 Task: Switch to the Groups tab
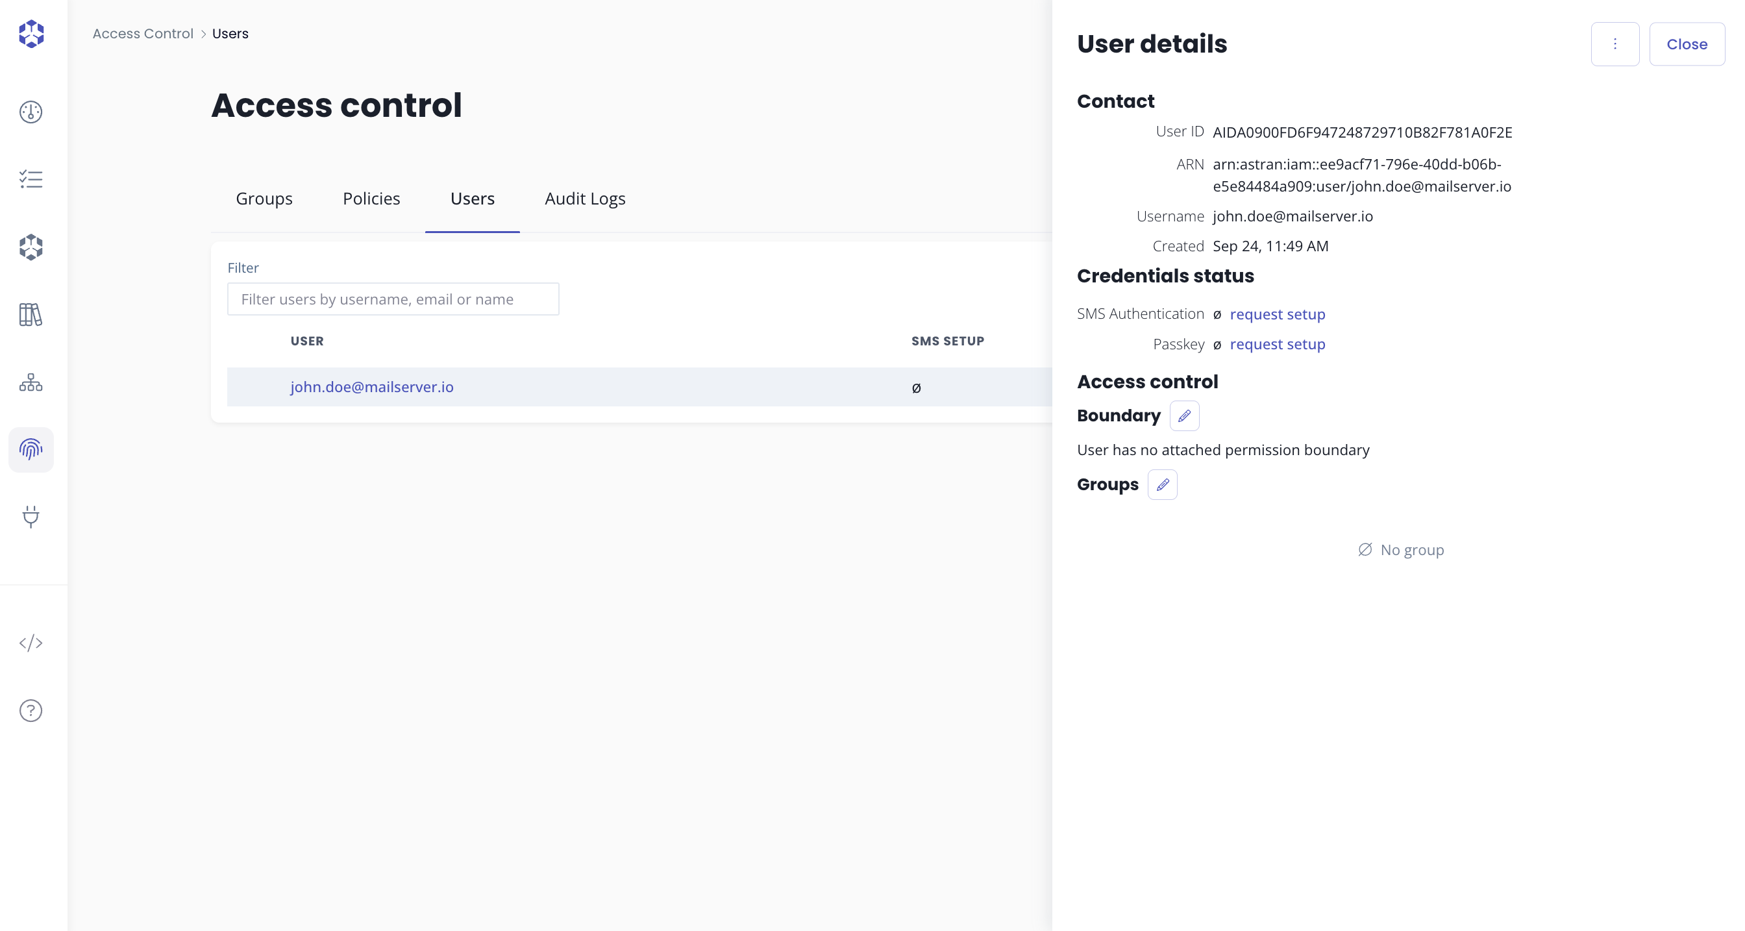264,199
